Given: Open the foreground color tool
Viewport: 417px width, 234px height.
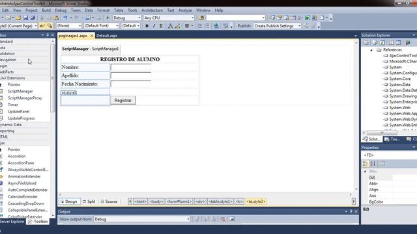Looking at the screenshot, I should point(170,26).
